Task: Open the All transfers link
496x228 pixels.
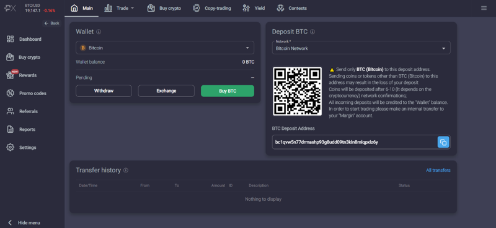Action: click(438, 171)
